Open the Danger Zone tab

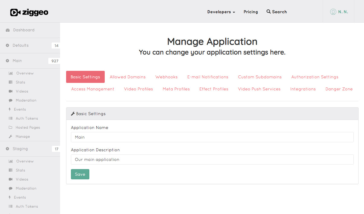(339, 89)
